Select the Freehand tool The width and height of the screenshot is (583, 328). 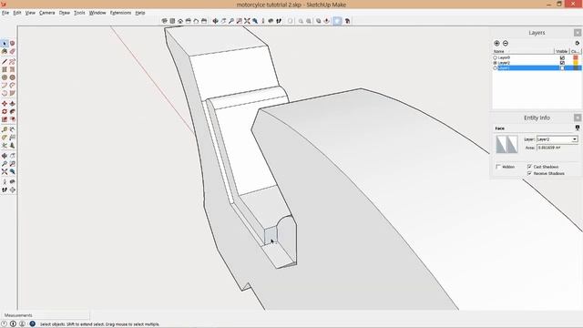click(12, 62)
